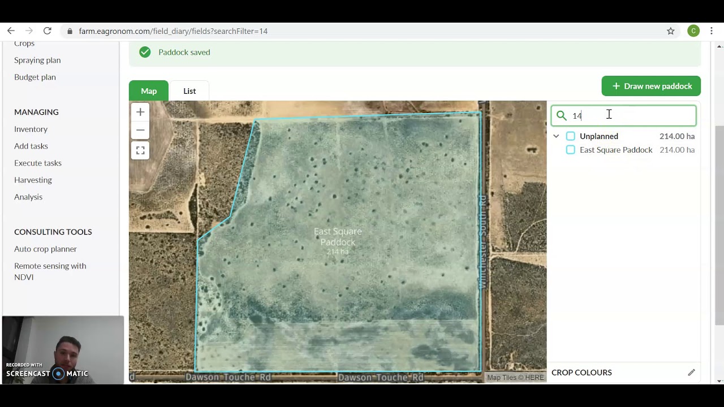Viewport: 724px width, 407px height.
Task: Click the browser back arrow
Action: point(11,31)
